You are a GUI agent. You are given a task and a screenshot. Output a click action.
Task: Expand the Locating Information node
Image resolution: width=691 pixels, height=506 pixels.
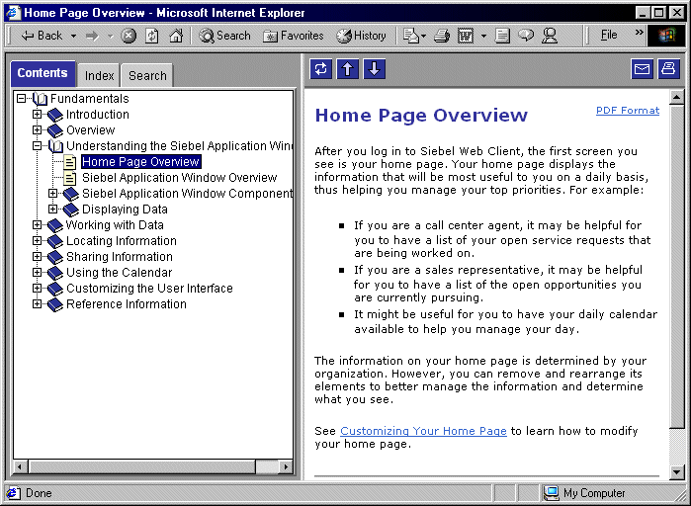tap(37, 240)
